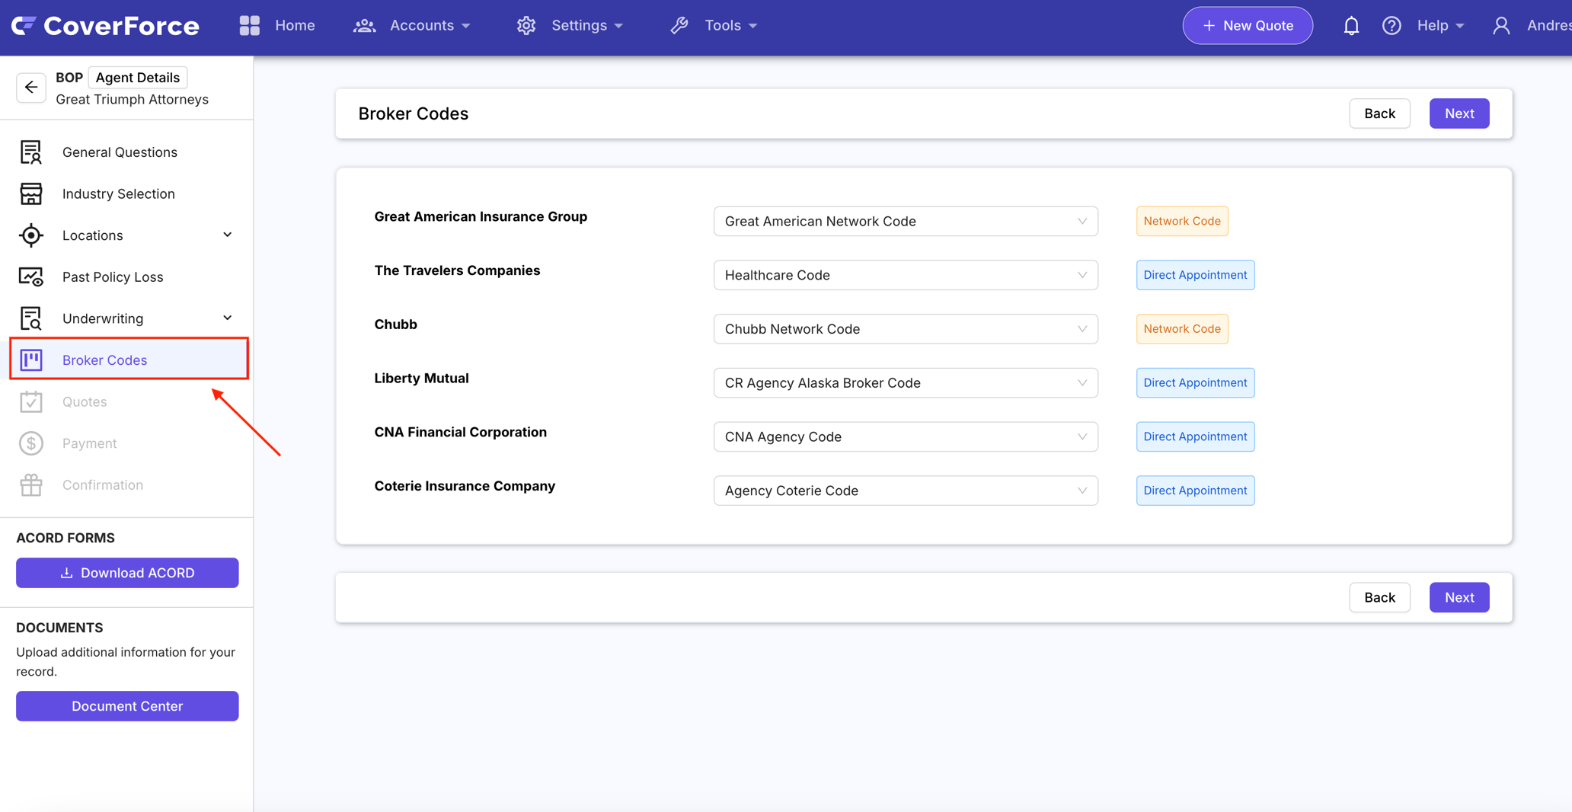Image resolution: width=1572 pixels, height=812 pixels.
Task: Open notifications bell icon
Action: [1350, 26]
